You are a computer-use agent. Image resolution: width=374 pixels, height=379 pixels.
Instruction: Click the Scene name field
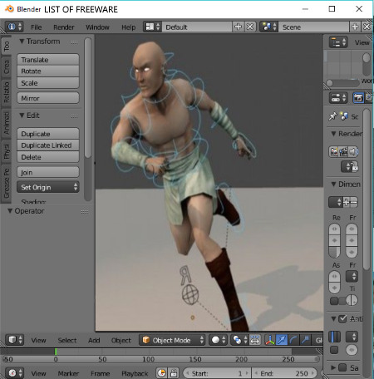[x=313, y=27]
